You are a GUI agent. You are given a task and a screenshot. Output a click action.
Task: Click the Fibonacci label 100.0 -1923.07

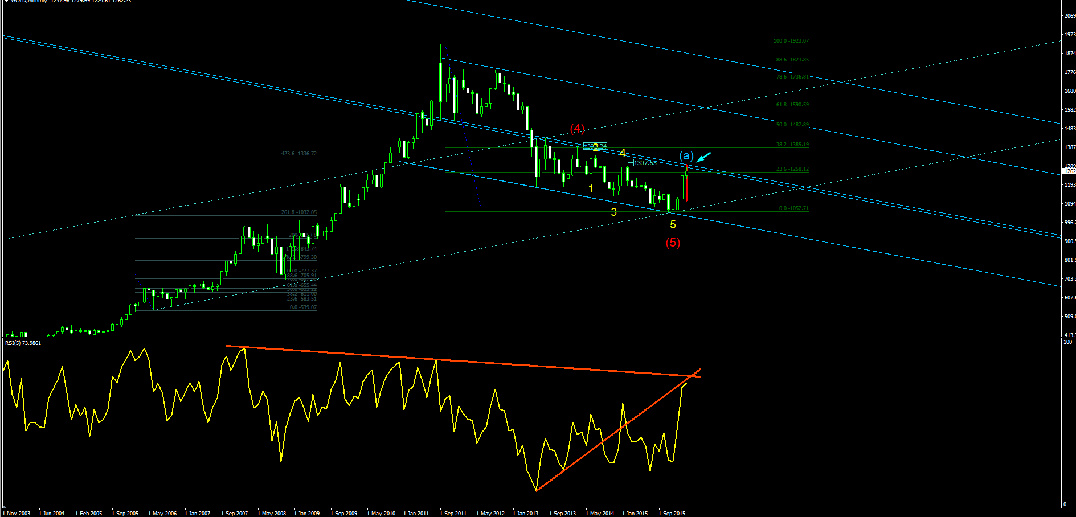(x=791, y=41)
